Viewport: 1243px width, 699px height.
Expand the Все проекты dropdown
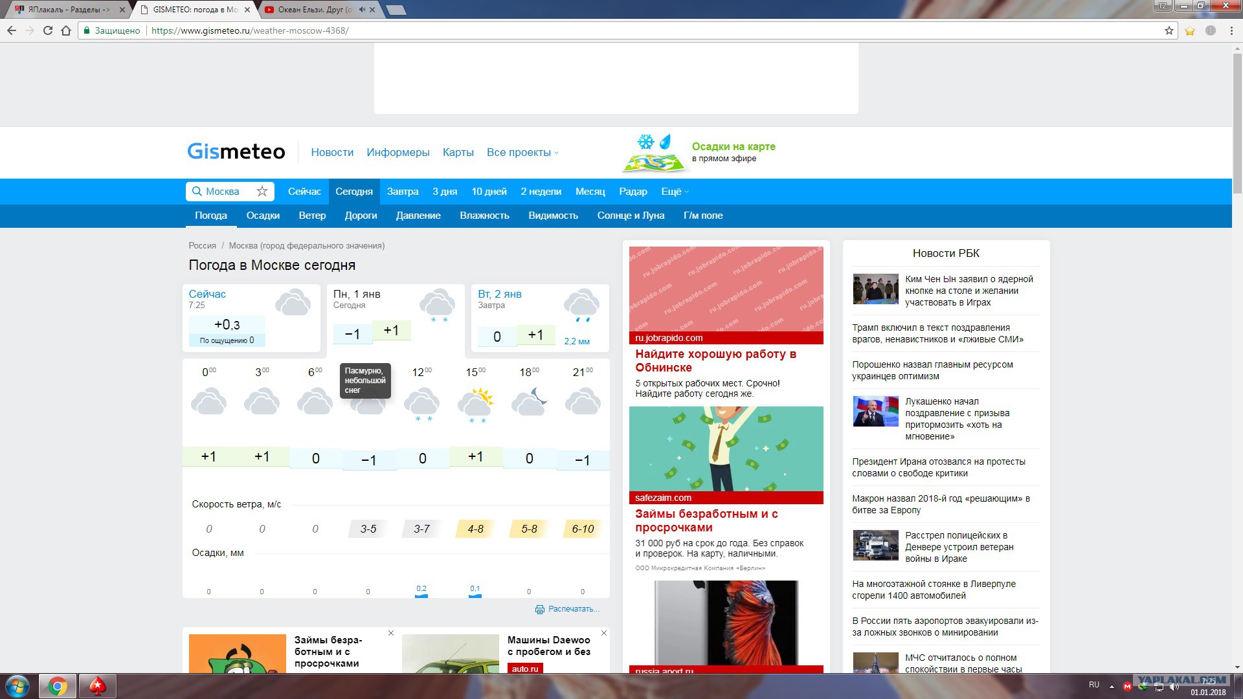[522, 152]
